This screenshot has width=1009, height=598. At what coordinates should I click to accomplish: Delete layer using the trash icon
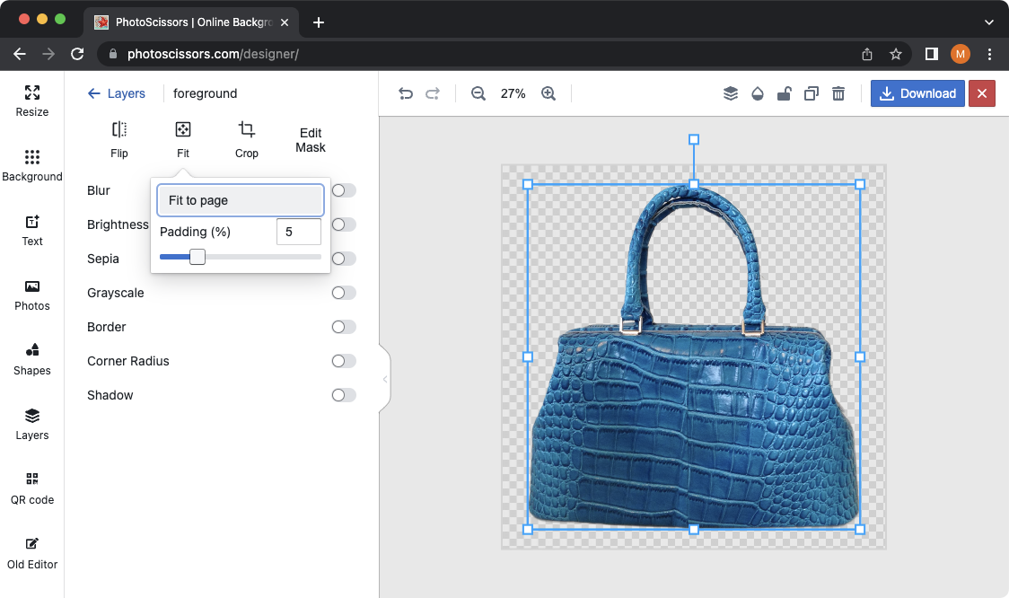[x=838, y=93]
